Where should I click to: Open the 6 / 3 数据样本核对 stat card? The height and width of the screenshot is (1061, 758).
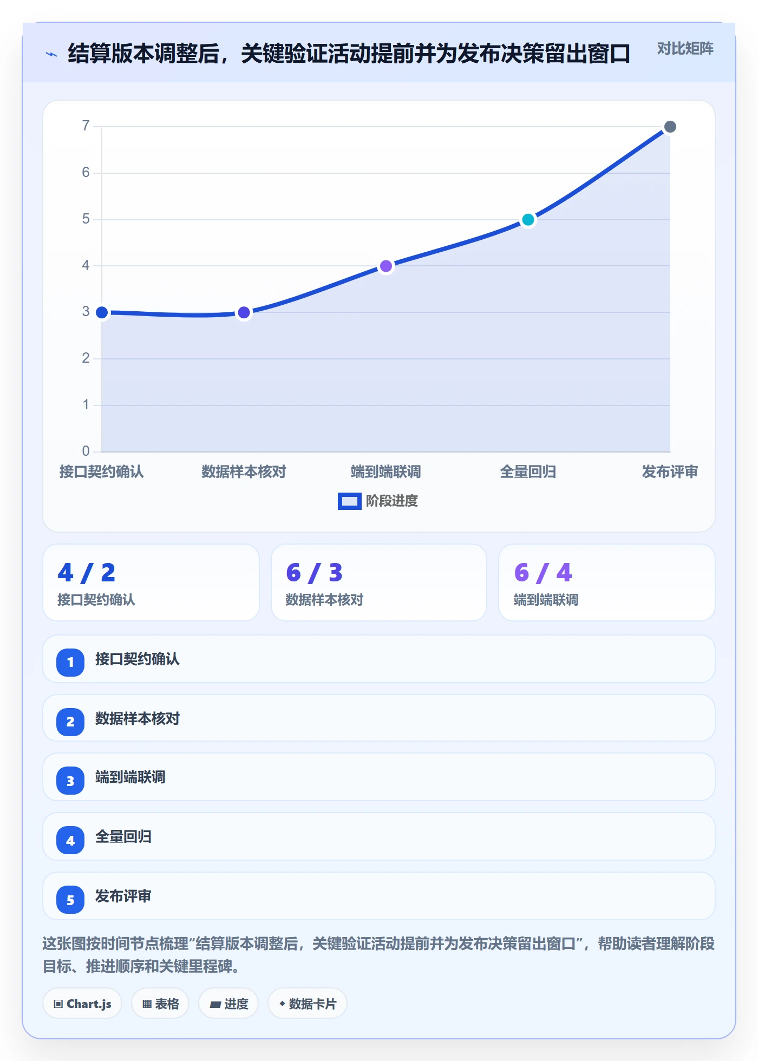tap(379, 582)
